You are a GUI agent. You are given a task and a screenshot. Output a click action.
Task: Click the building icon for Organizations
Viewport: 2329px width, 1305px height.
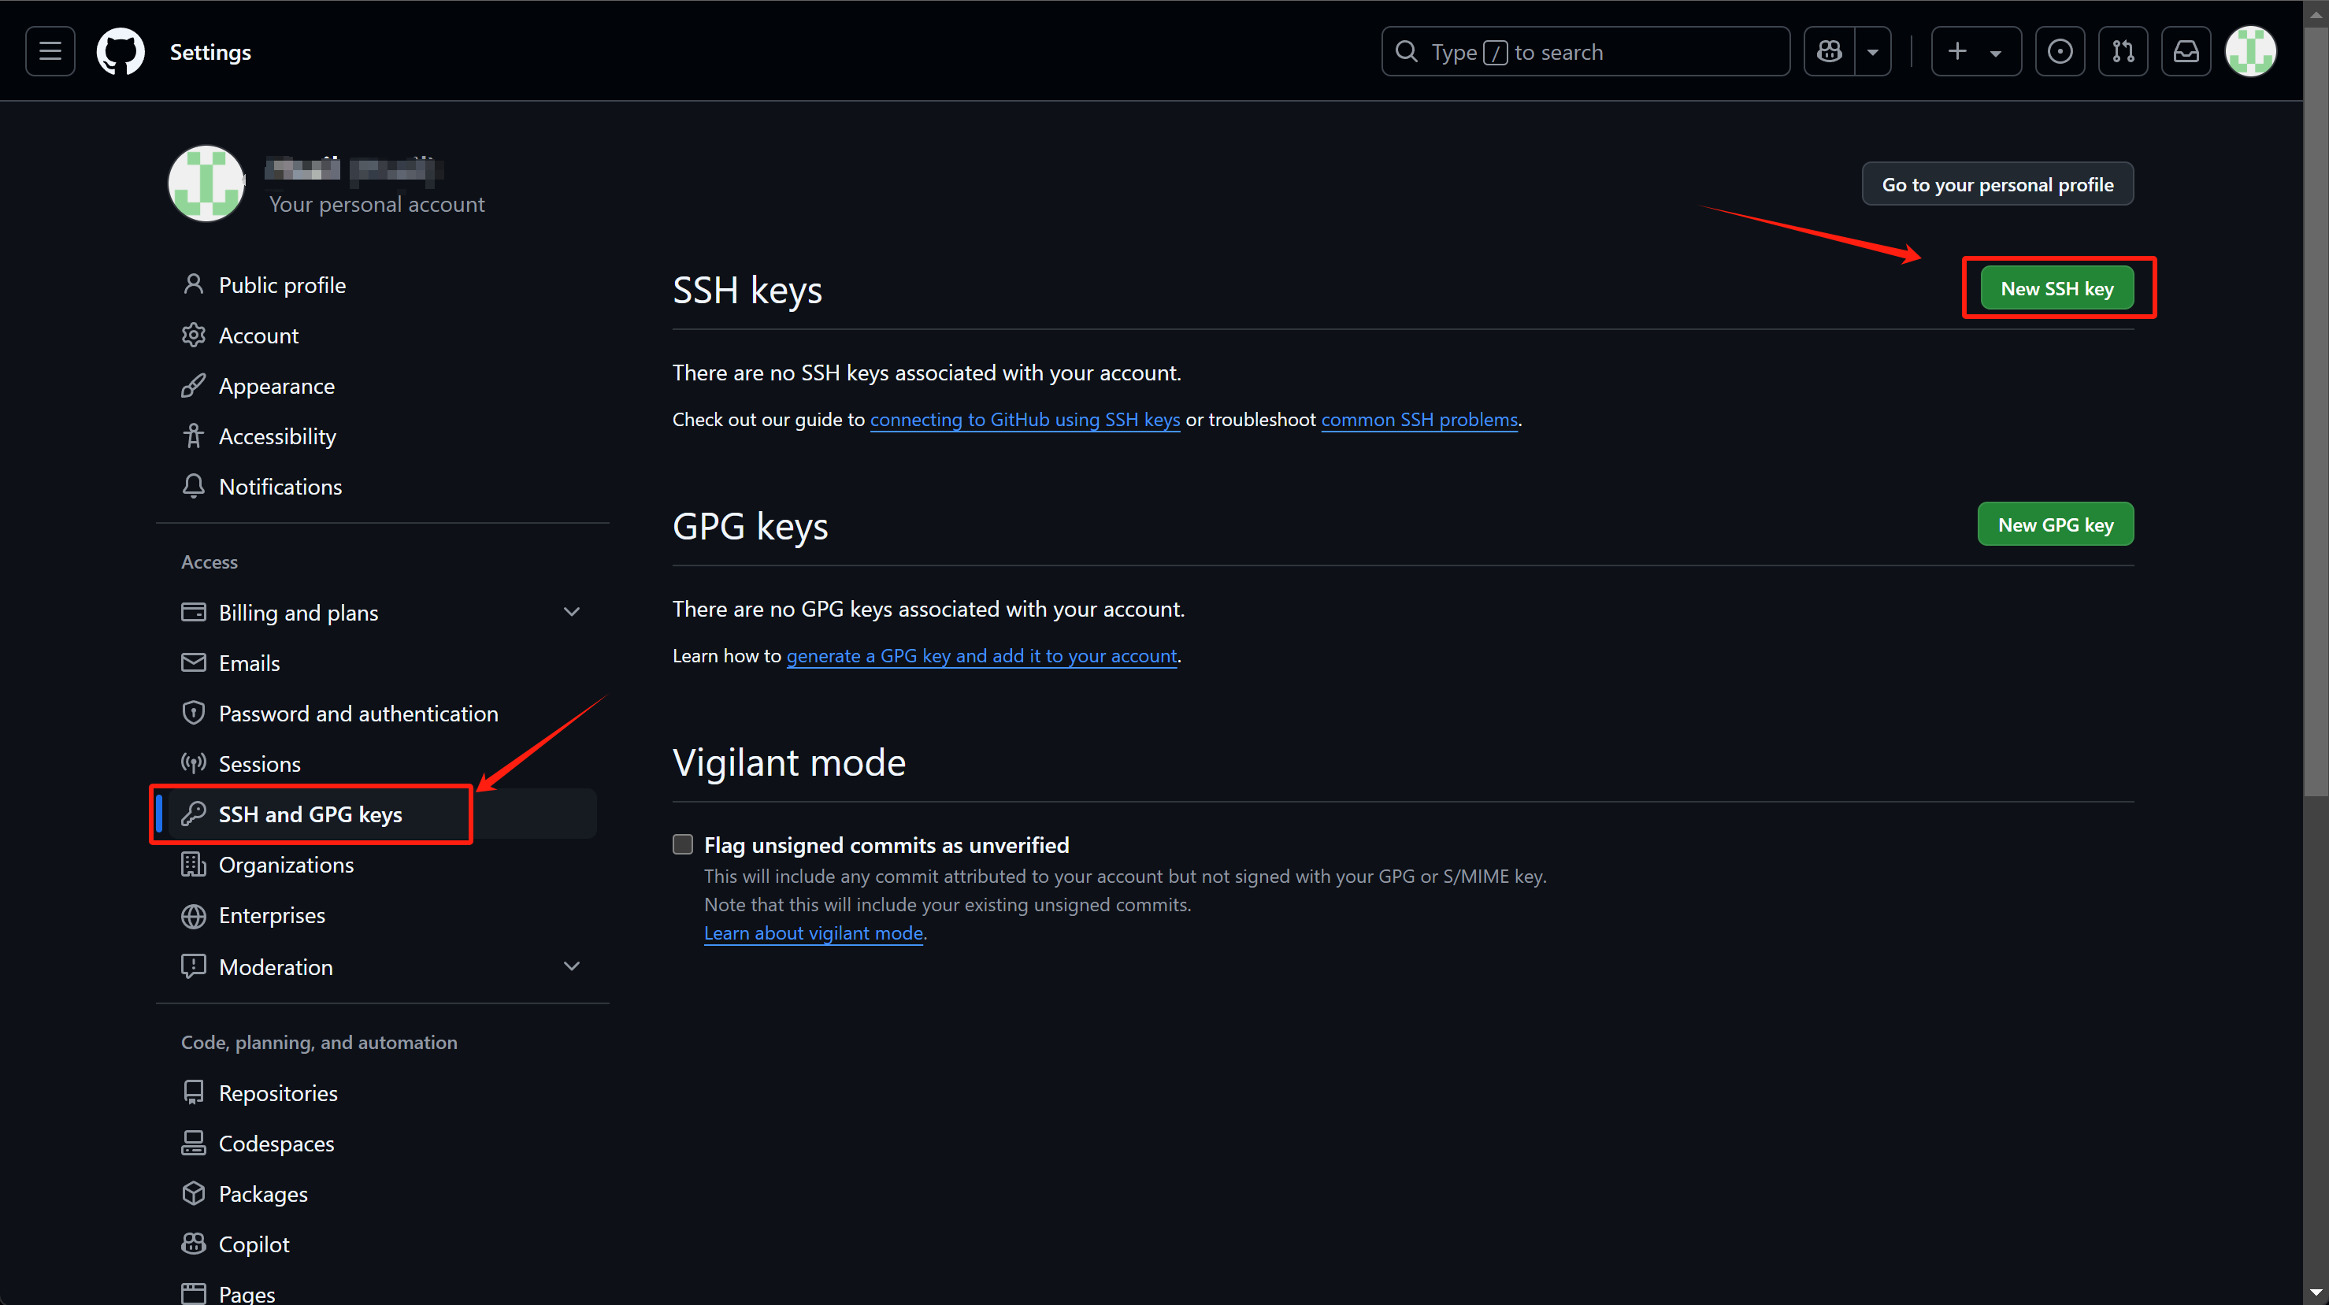[194, 865]
